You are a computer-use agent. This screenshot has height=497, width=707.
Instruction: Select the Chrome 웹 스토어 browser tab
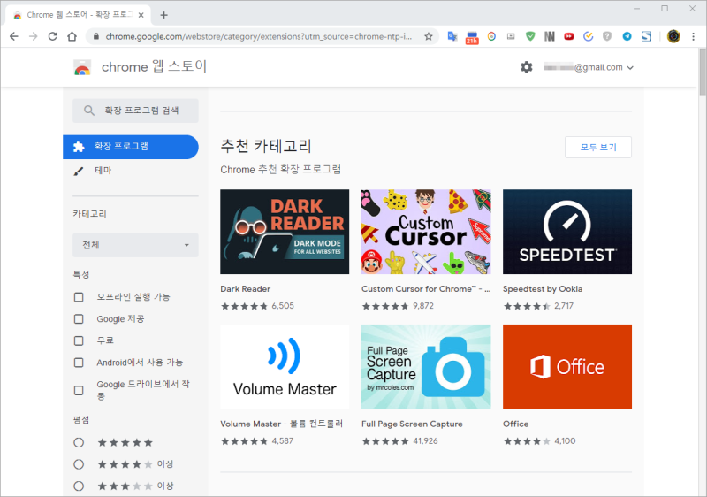coord(79,15)
